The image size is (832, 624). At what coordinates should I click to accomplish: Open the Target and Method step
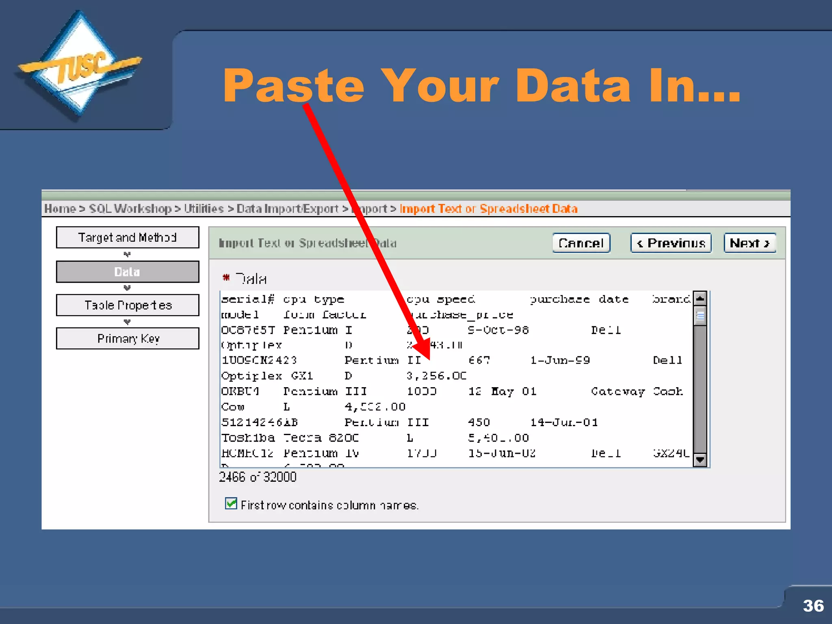pos(128,237)
